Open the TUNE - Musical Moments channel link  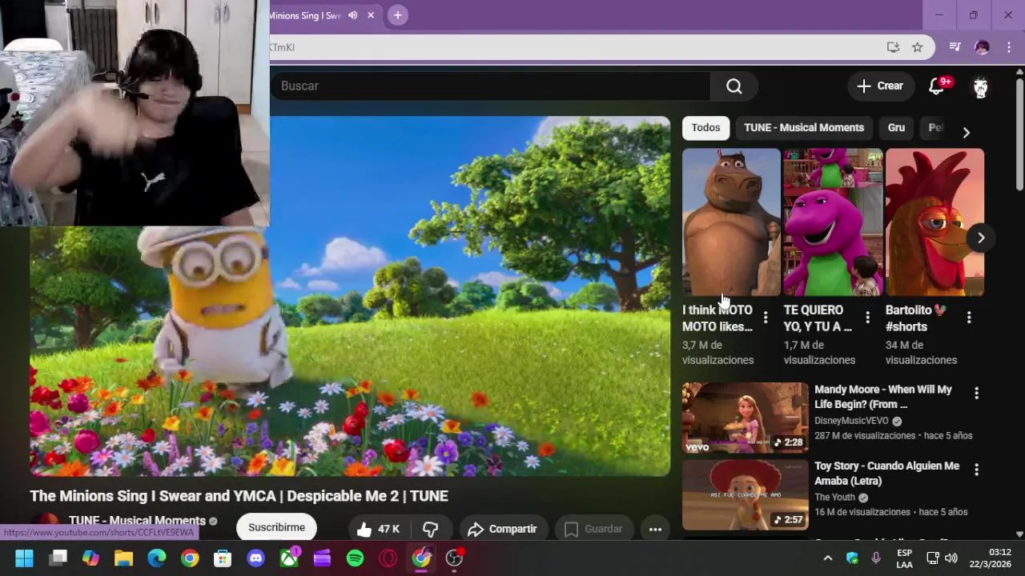(x=137, y=521)
